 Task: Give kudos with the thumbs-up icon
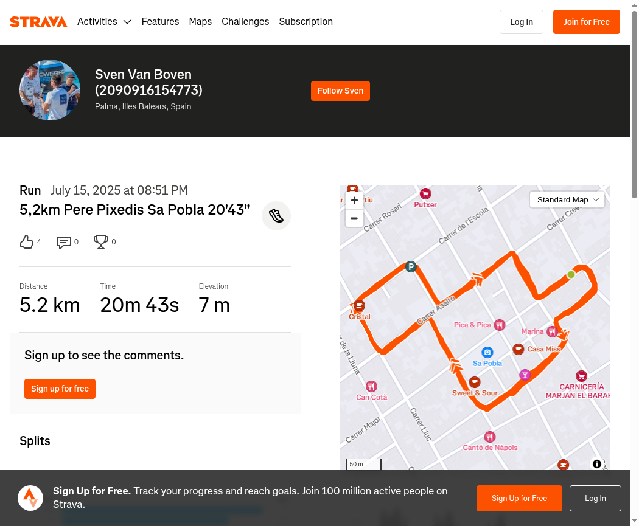(27, 242)
